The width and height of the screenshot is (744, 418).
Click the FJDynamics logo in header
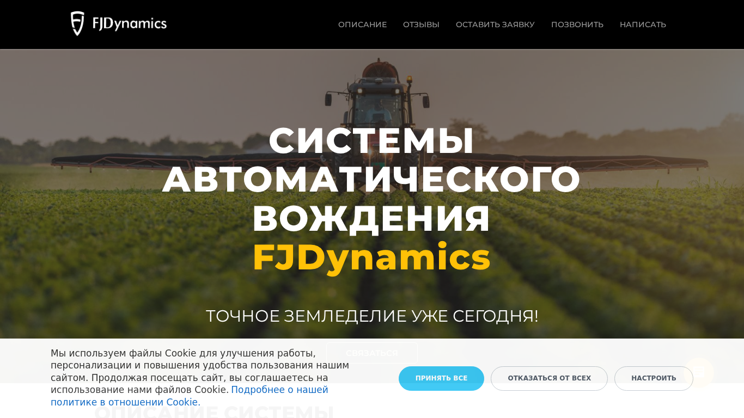(119, 24)
